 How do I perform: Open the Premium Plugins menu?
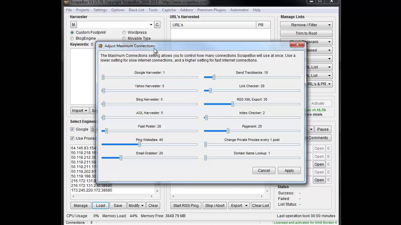pyautogui.click(x=211, y=10)
